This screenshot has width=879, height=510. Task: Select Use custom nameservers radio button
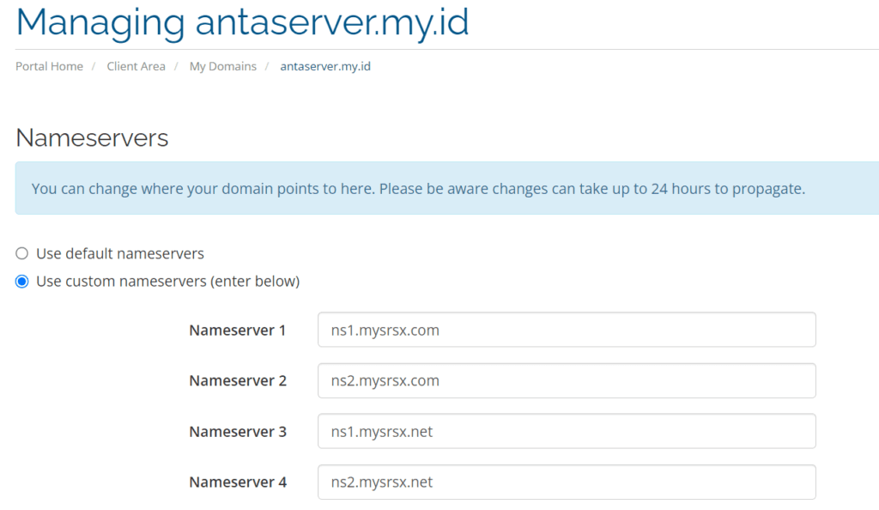tap(21, 282)
